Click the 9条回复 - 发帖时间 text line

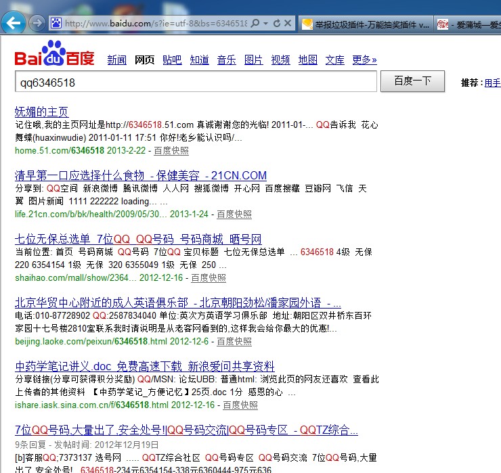click(87, 445)
